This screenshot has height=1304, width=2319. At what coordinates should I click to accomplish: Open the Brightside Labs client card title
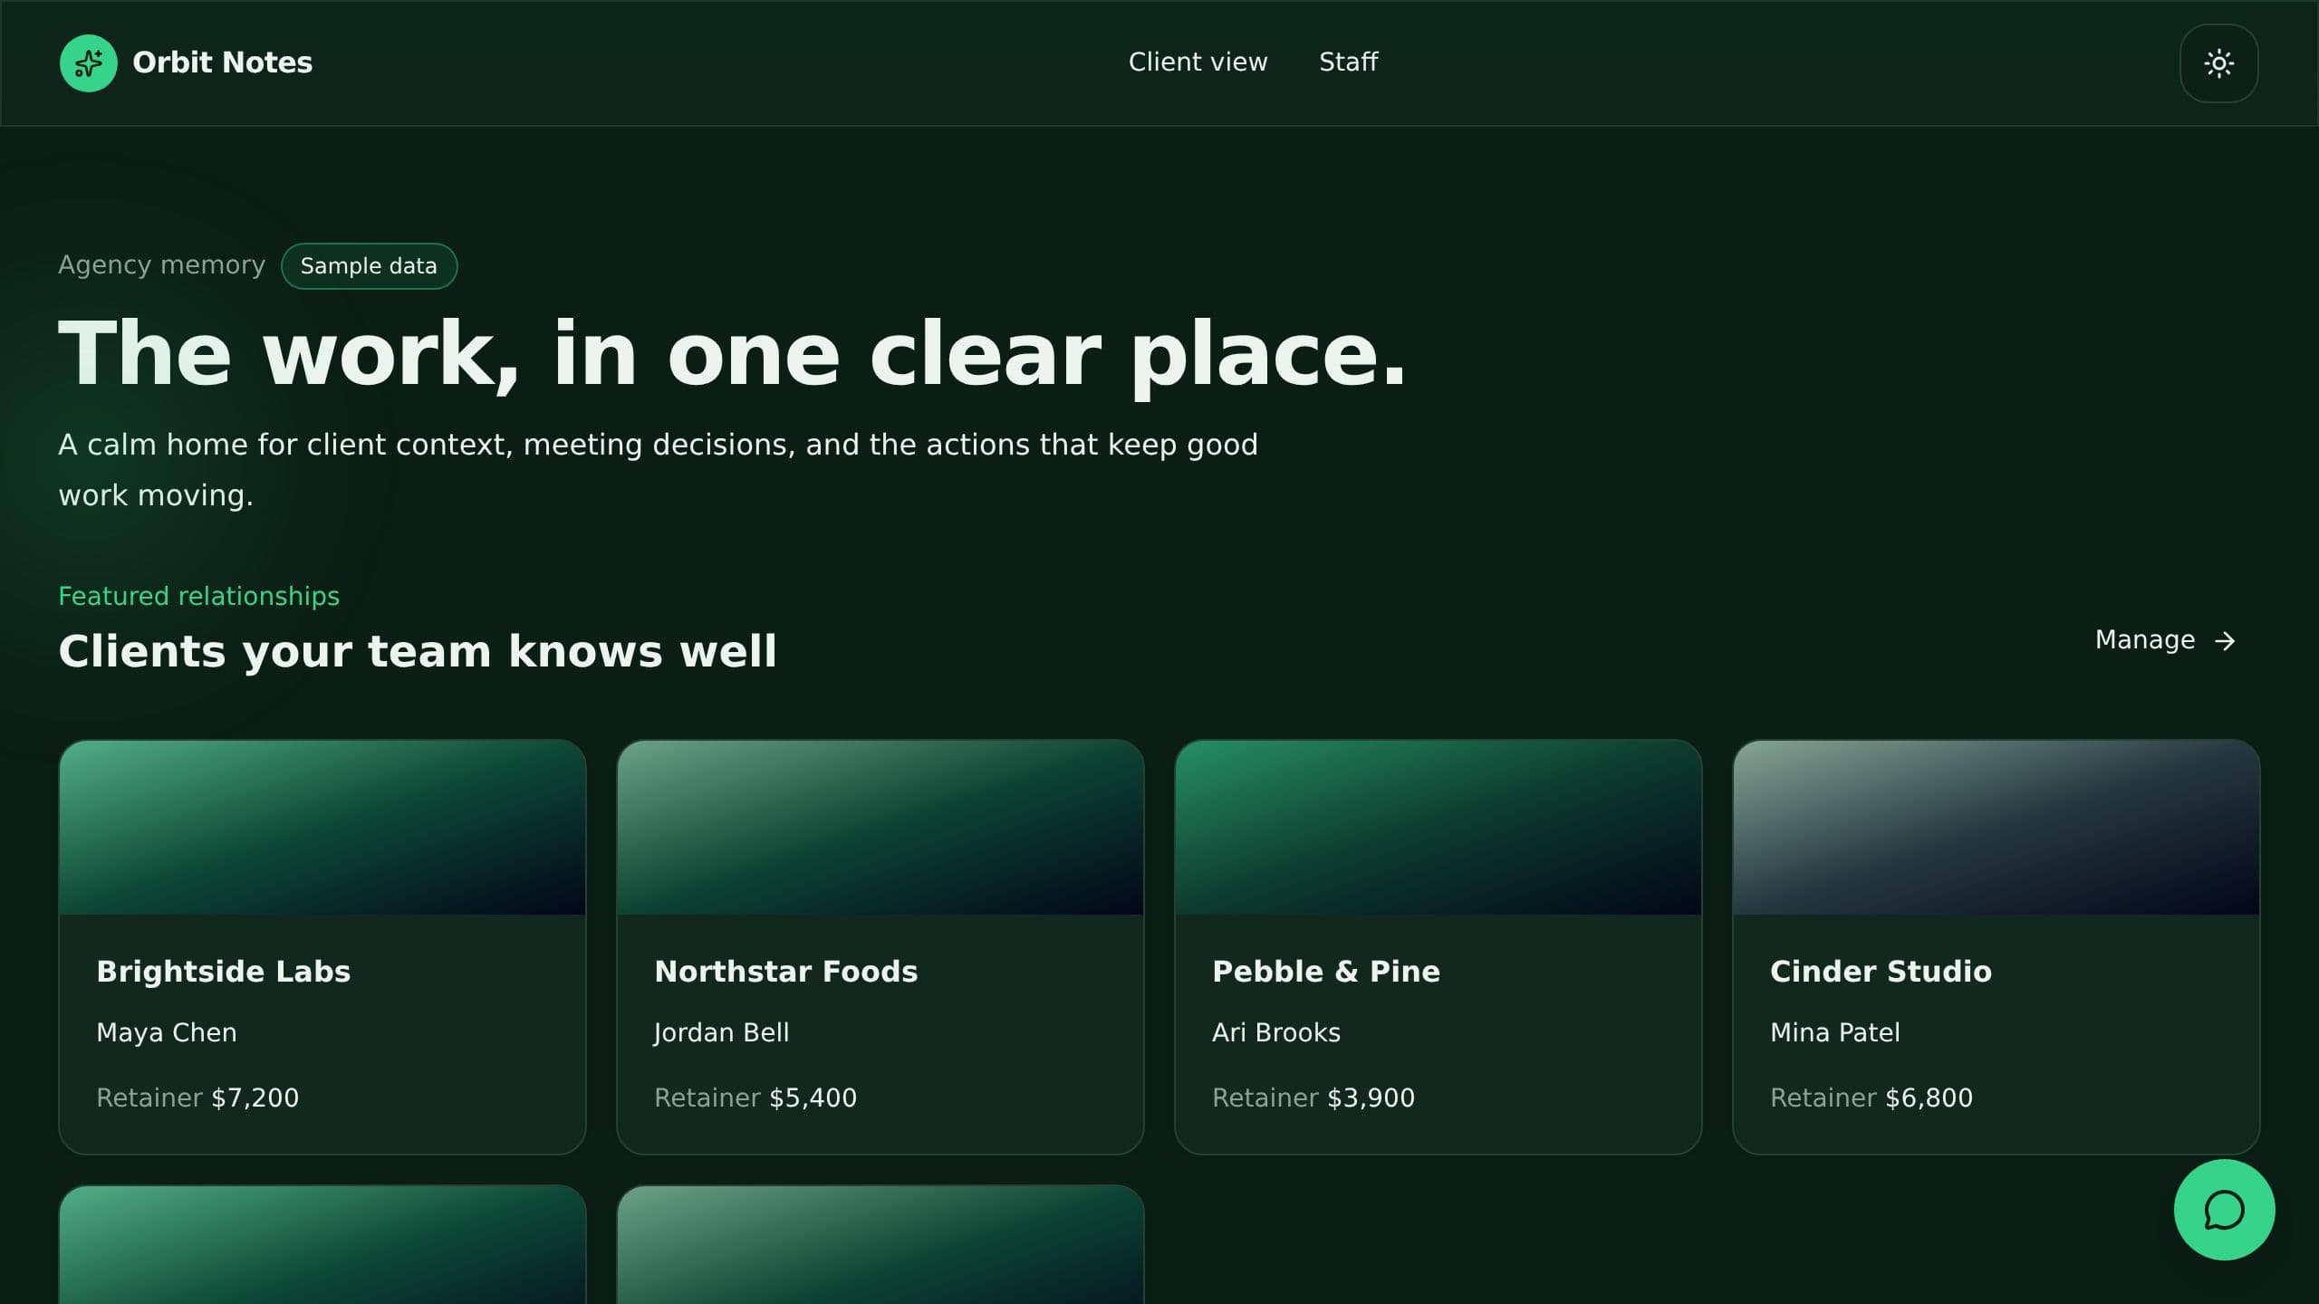click(223, 972)
